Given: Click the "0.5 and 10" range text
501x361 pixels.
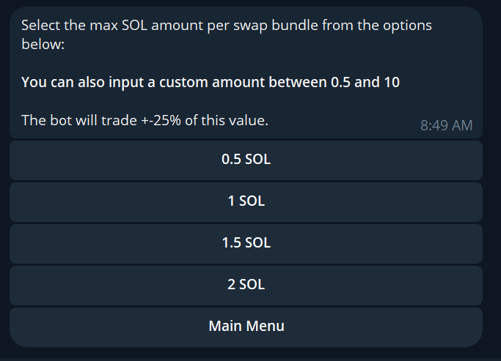Looking at the screenshot, I should pos(365,82).
